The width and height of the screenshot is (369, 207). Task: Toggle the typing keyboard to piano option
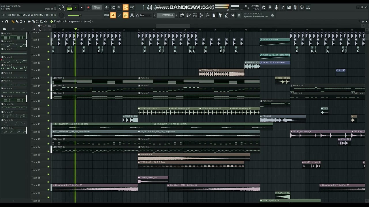(107, 15)
